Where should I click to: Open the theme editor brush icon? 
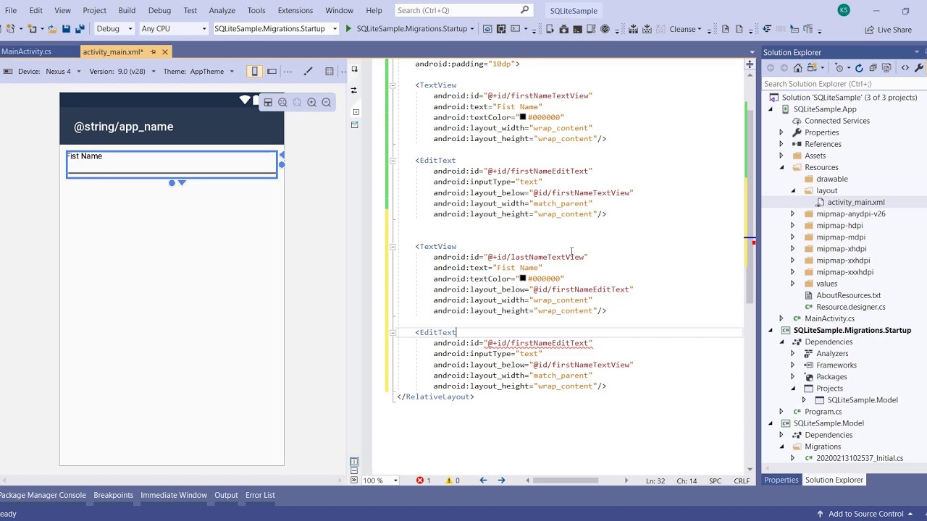coord(308,72)
